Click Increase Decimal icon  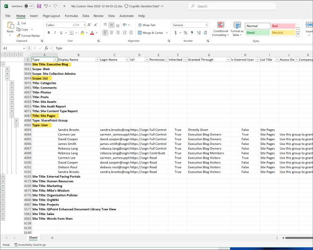coord(199,33)
